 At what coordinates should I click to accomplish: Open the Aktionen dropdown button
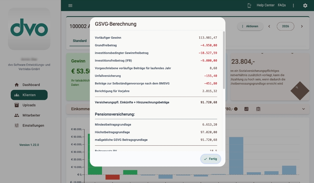tap(250, 26)
